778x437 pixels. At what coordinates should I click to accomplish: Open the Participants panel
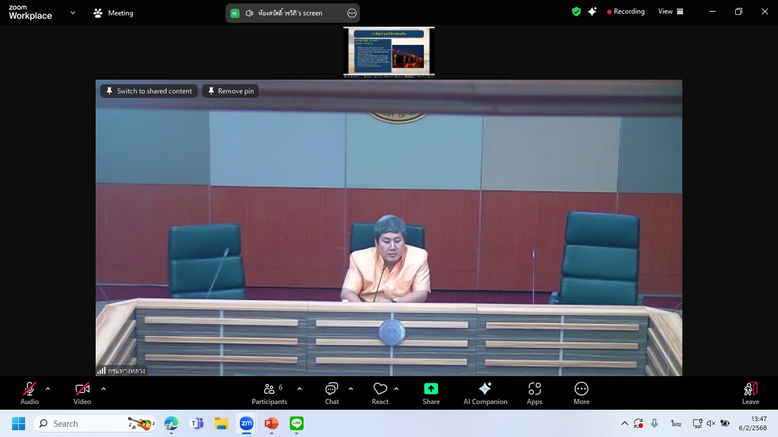point(269,393)
